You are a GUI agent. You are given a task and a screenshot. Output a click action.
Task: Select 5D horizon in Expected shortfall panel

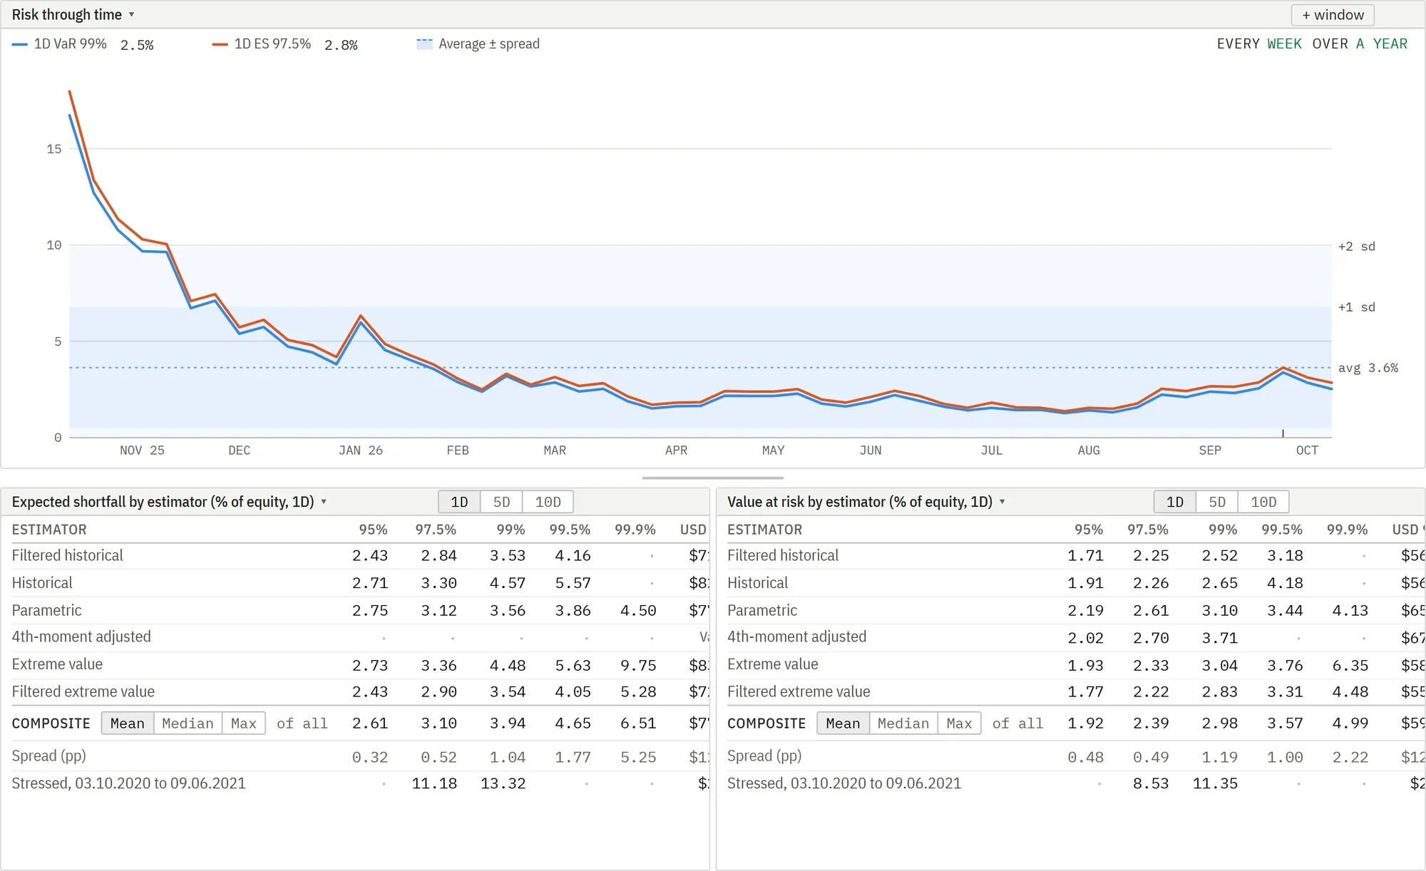pyautogui.click(x=501, y=502)
